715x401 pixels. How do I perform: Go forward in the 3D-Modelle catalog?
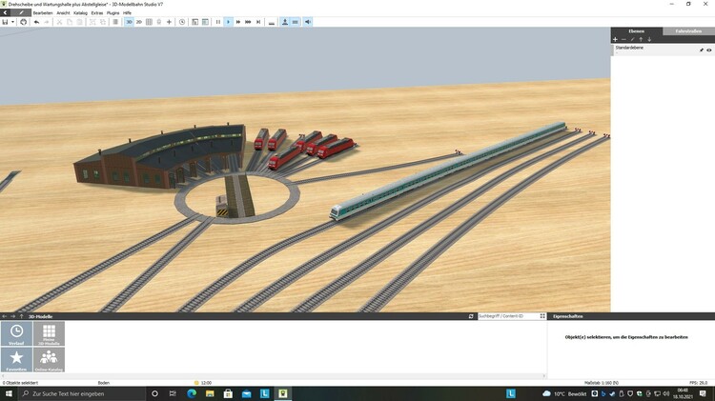[x=12, y=316]
